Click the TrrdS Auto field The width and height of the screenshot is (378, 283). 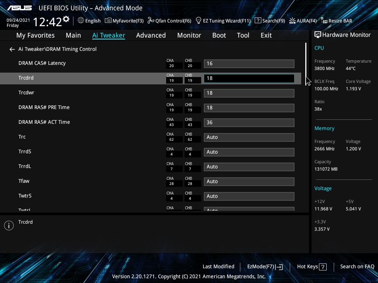click(249, 152)
